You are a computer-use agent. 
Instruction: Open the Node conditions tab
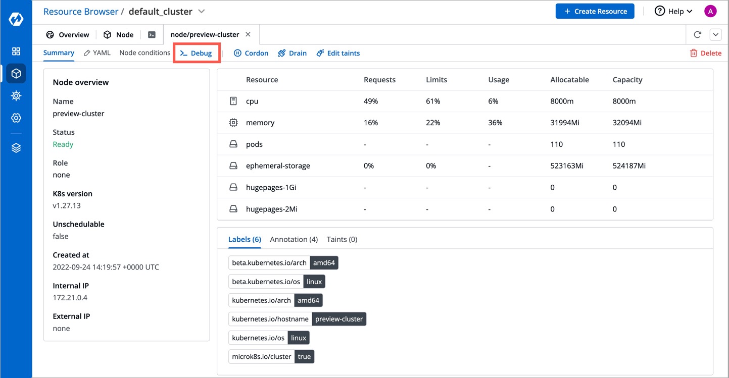point(145,53)
